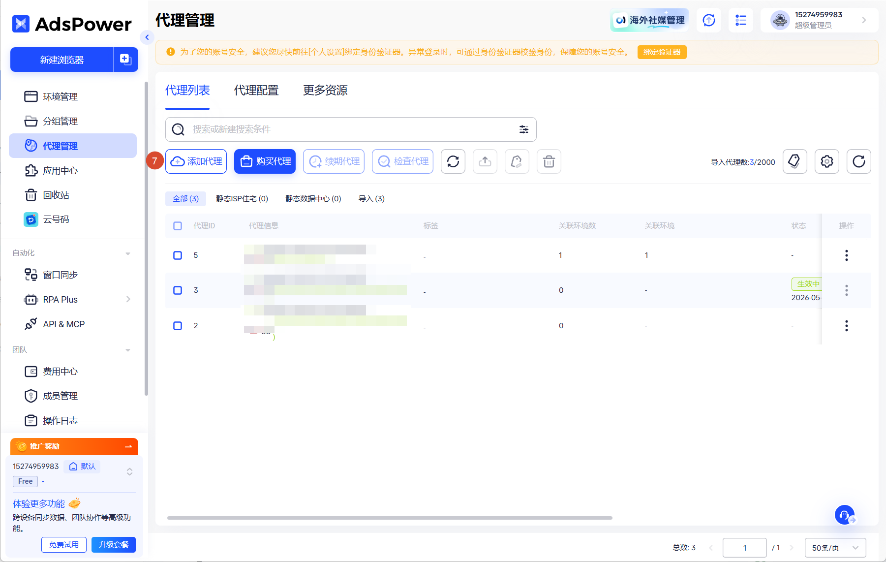
Task: Open the actions menu for proxy ID 2
Action: coord(847,326)
